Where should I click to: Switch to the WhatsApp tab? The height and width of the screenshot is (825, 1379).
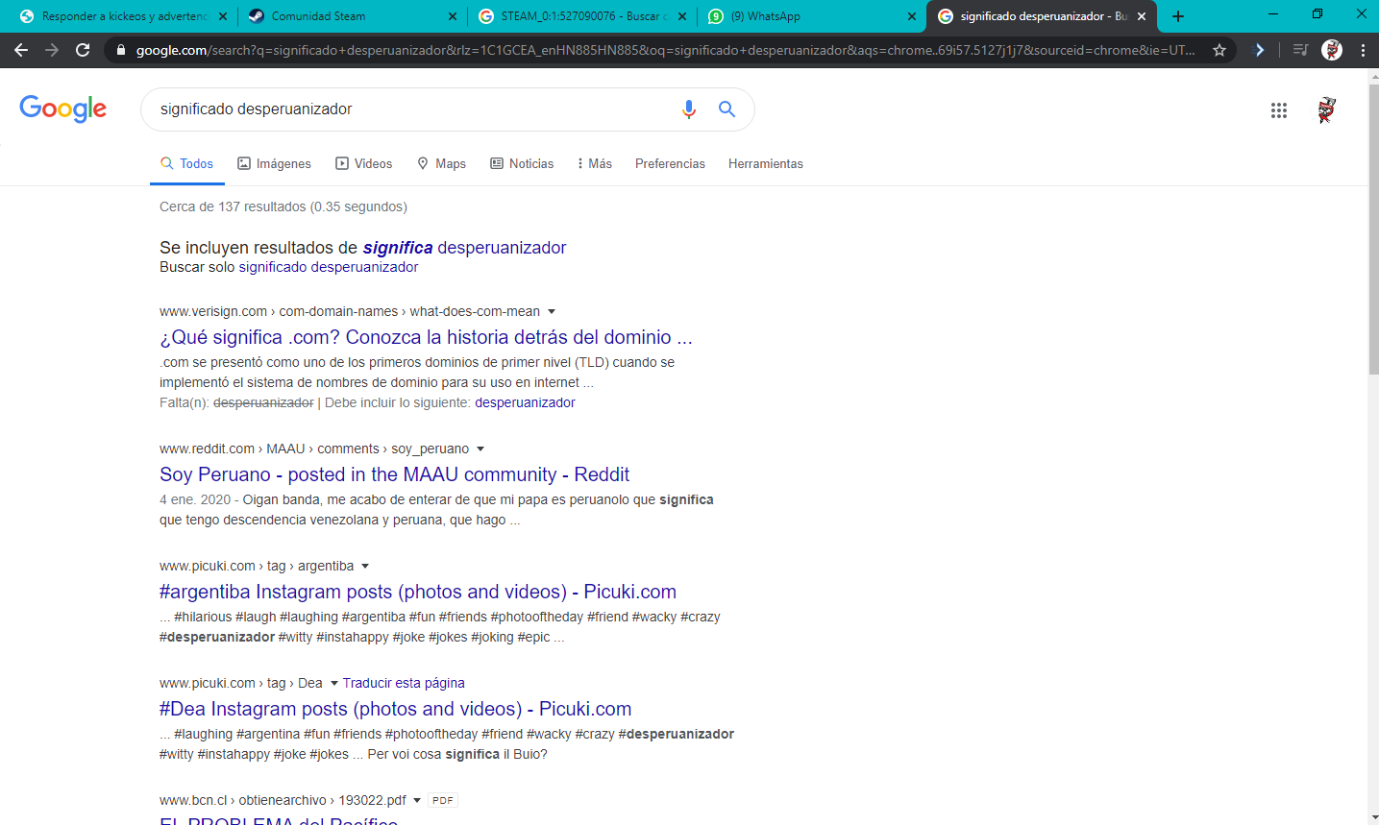(x=811, y=16)
